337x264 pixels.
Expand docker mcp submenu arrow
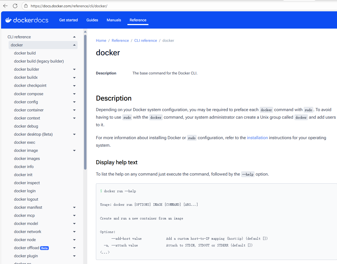(74, 215)
